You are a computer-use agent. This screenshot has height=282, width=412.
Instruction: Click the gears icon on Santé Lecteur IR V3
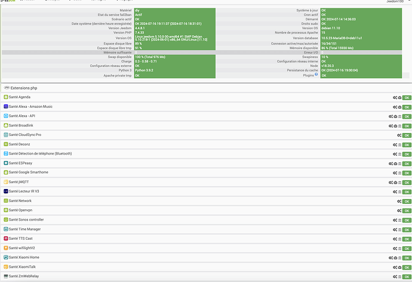395,192
